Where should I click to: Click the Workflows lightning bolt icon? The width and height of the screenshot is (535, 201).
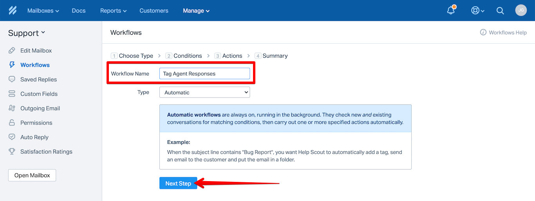12,65
